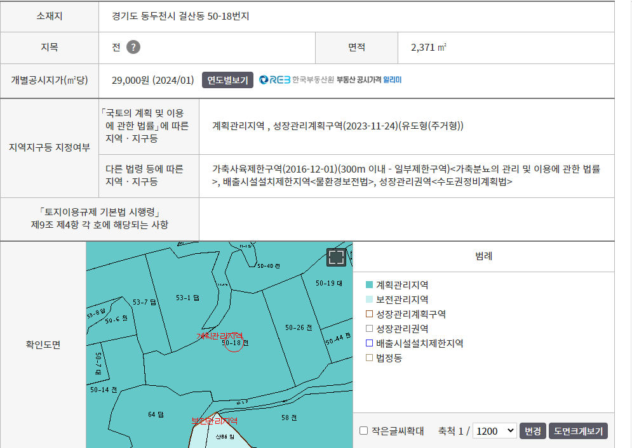This screenshot has height=448, width=632.
Task: Click the 보전관리지역 light legend swatch
Action: (x=369, y=300)
